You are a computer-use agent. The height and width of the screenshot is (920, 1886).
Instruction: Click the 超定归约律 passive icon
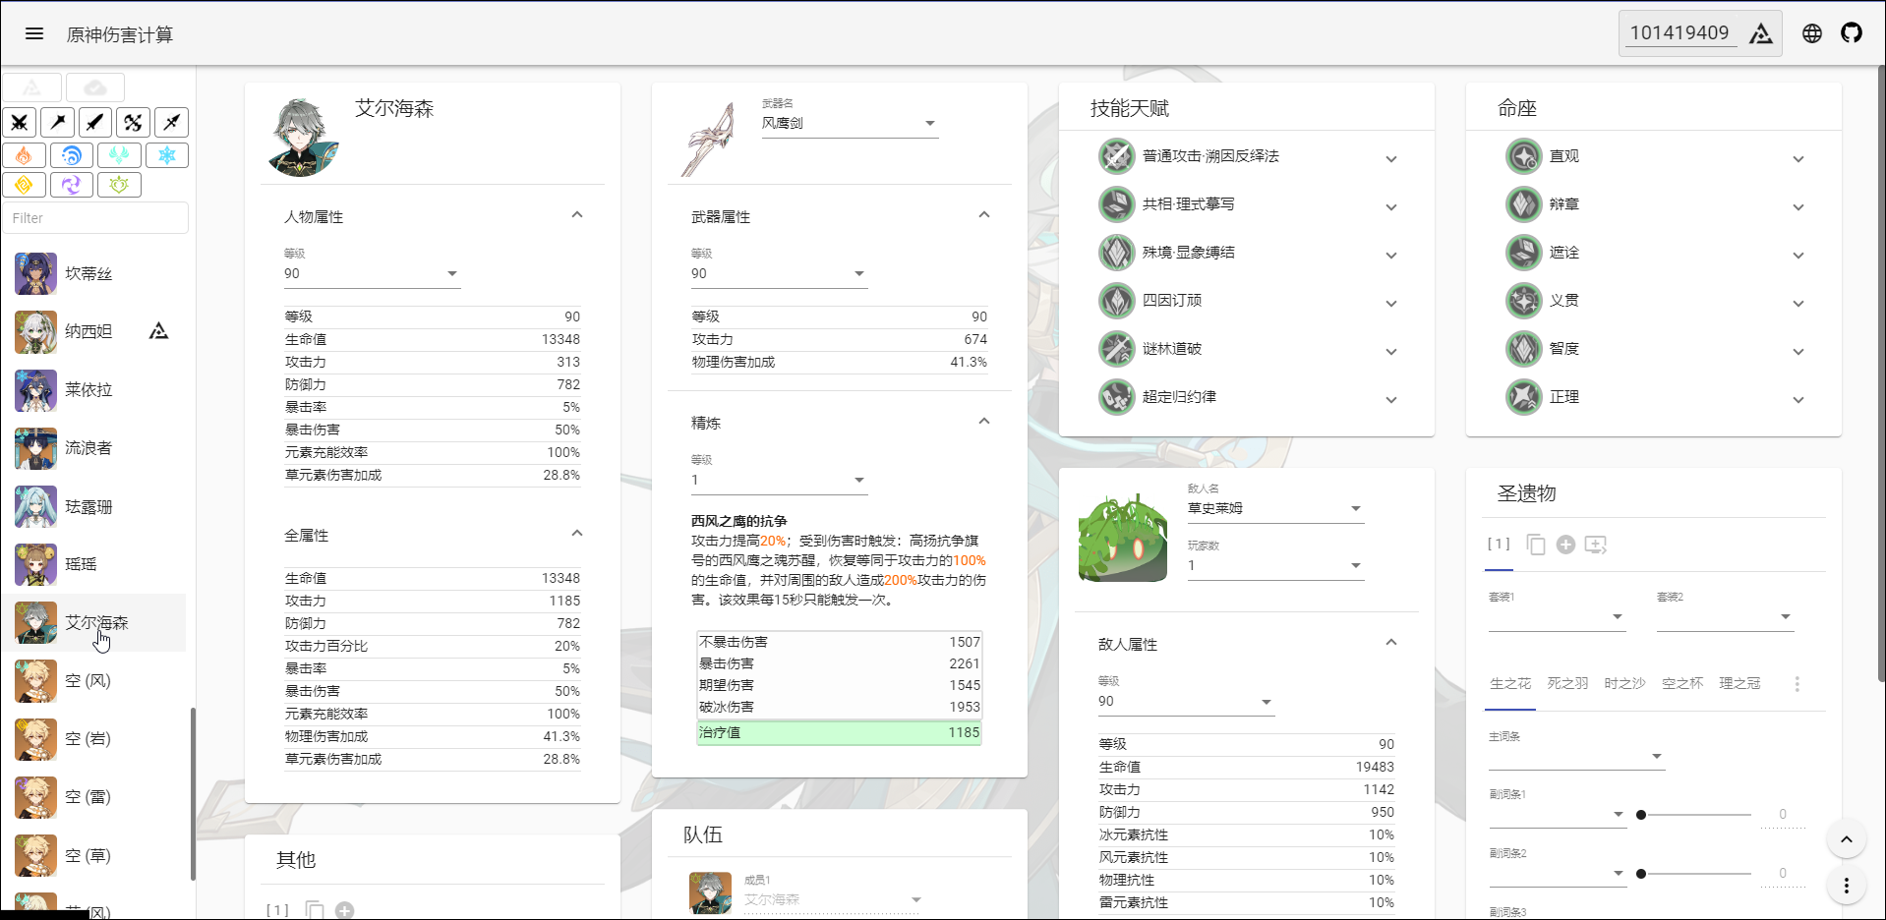(1117, 397)
